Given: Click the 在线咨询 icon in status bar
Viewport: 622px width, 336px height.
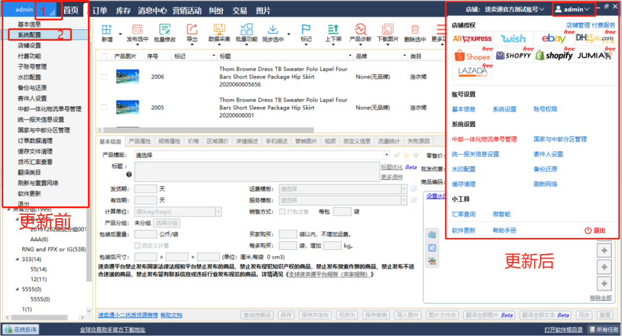Looking at the screenshot, I should click(x=9, y=329).
